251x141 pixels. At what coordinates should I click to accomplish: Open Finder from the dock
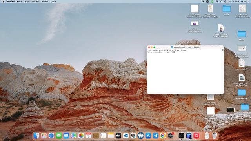click(36, 136)
